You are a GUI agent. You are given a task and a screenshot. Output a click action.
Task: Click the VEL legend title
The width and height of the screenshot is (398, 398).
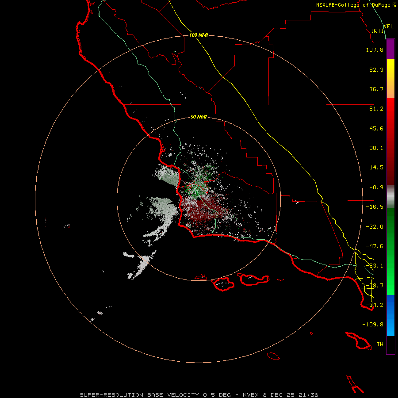pyautogui.click(x=388, y=26)
